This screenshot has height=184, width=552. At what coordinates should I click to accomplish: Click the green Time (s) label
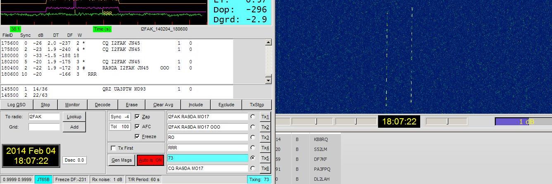pos(102,29)
